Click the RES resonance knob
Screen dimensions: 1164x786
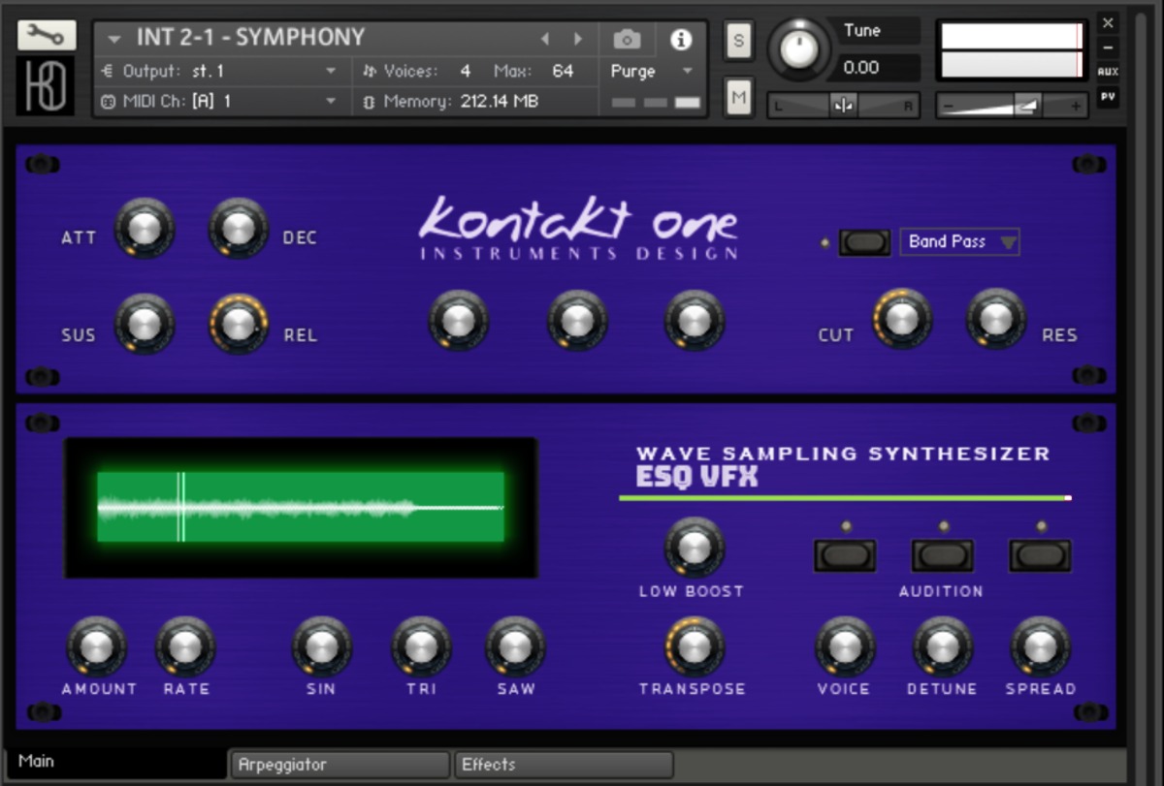pos(995,319)
